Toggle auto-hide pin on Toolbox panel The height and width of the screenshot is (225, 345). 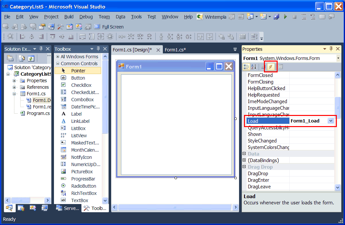tap(98, 49)
